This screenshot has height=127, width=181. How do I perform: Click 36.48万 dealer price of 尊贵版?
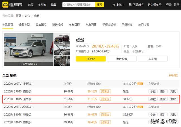(92, 115)
